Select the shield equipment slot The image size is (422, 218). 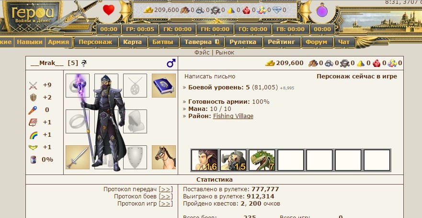coord(135,157)
